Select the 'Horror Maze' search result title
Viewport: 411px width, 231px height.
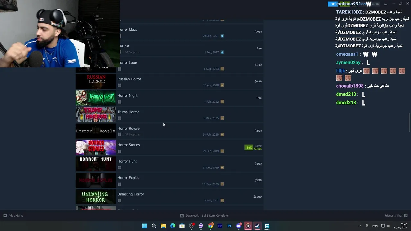pyautogui.click(x=128, y=30)
